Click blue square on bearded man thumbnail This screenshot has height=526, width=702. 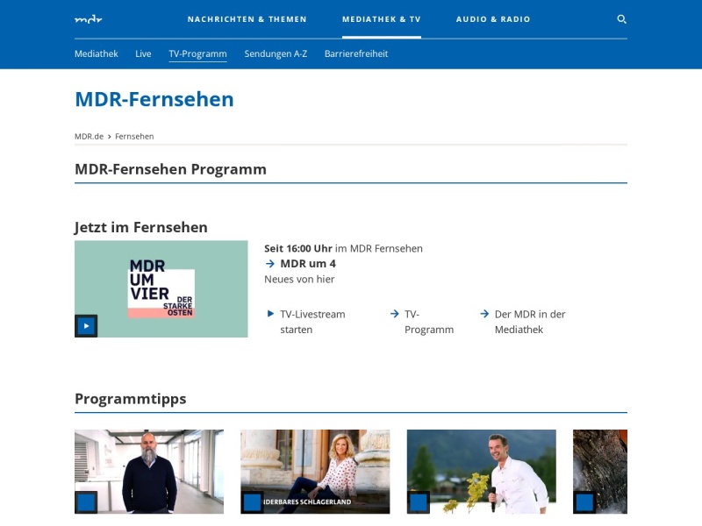coord(86,502)
